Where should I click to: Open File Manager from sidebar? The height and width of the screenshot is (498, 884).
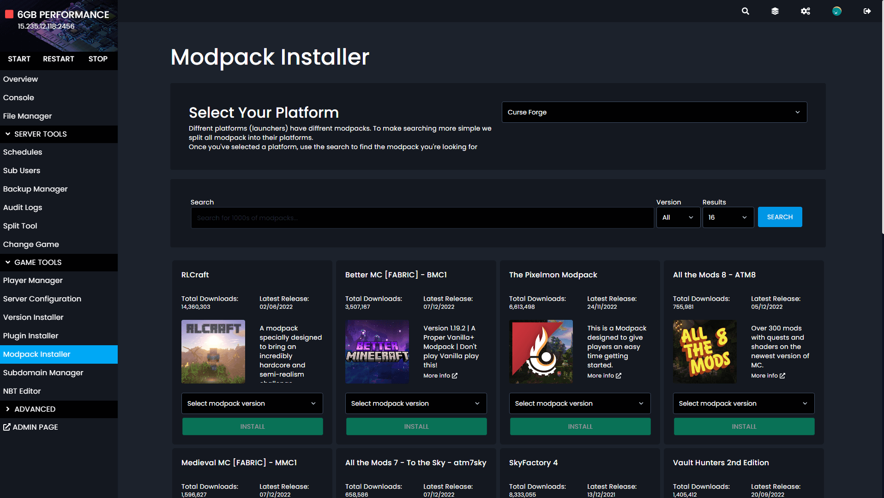59,116
